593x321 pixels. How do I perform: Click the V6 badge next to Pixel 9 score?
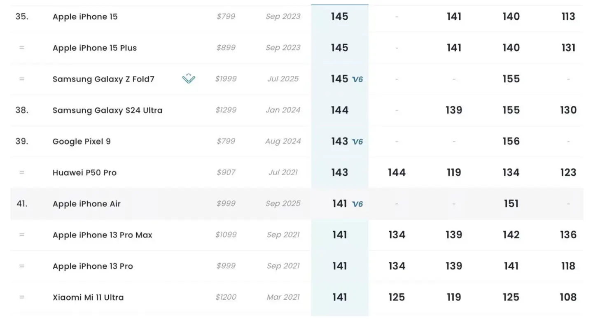[357, 142]
